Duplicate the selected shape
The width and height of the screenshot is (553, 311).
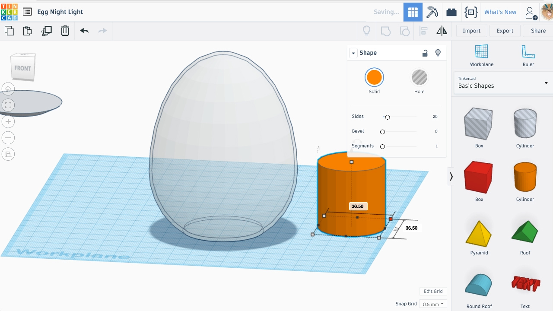coord(46,31)
